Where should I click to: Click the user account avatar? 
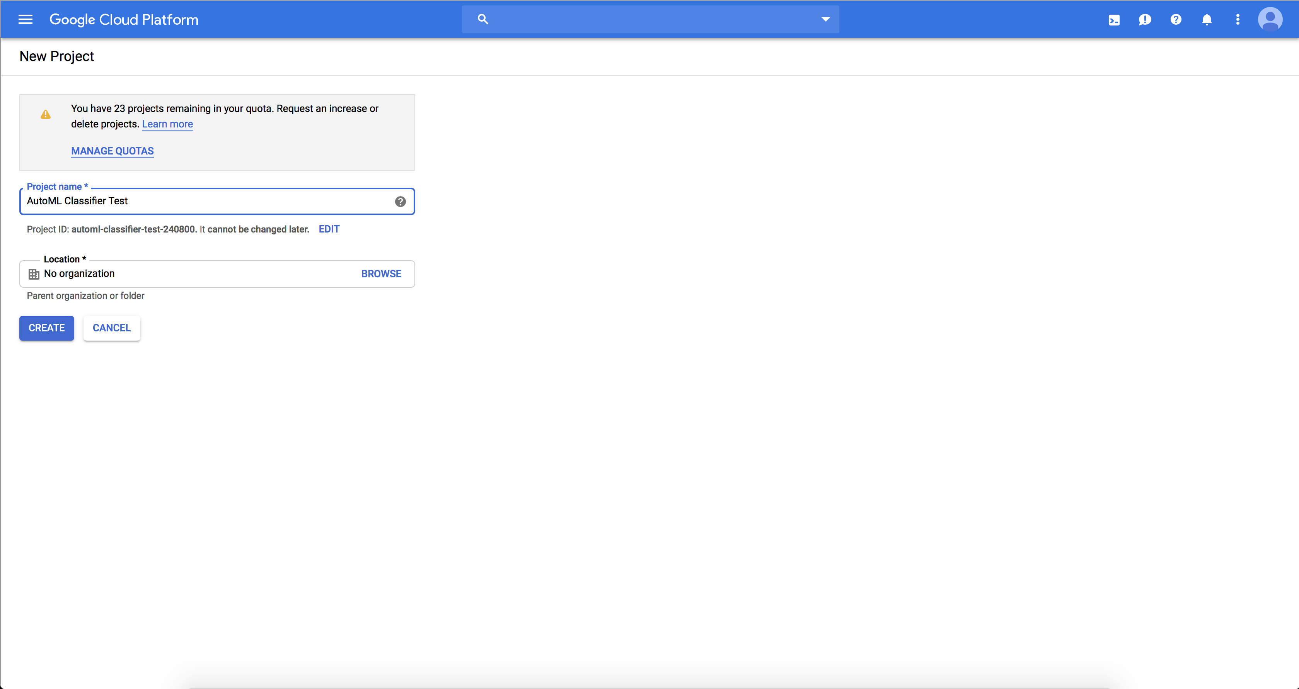[x=1270, y=20]
